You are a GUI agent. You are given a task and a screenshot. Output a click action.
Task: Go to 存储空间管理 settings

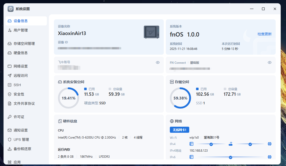[x=26, y=43]
